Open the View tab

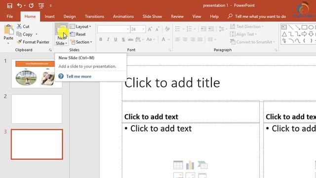pyautogui.click(x=197, y=16)
